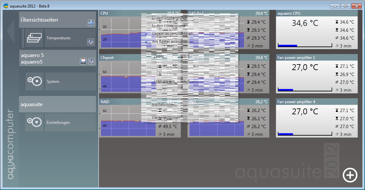Screen dimensions: 365x190
Task: Click the Einstellungen gears icon
Action: tap(34, 123)
